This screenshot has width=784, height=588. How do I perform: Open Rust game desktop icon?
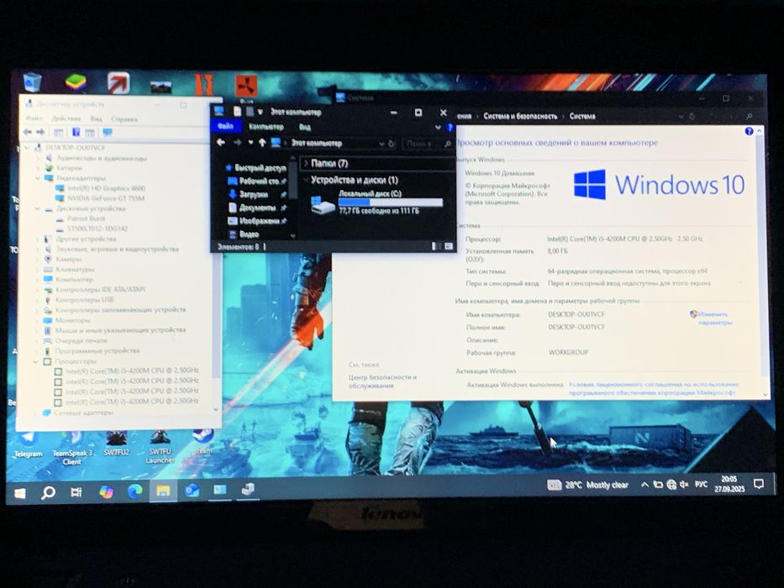(246, 86)
